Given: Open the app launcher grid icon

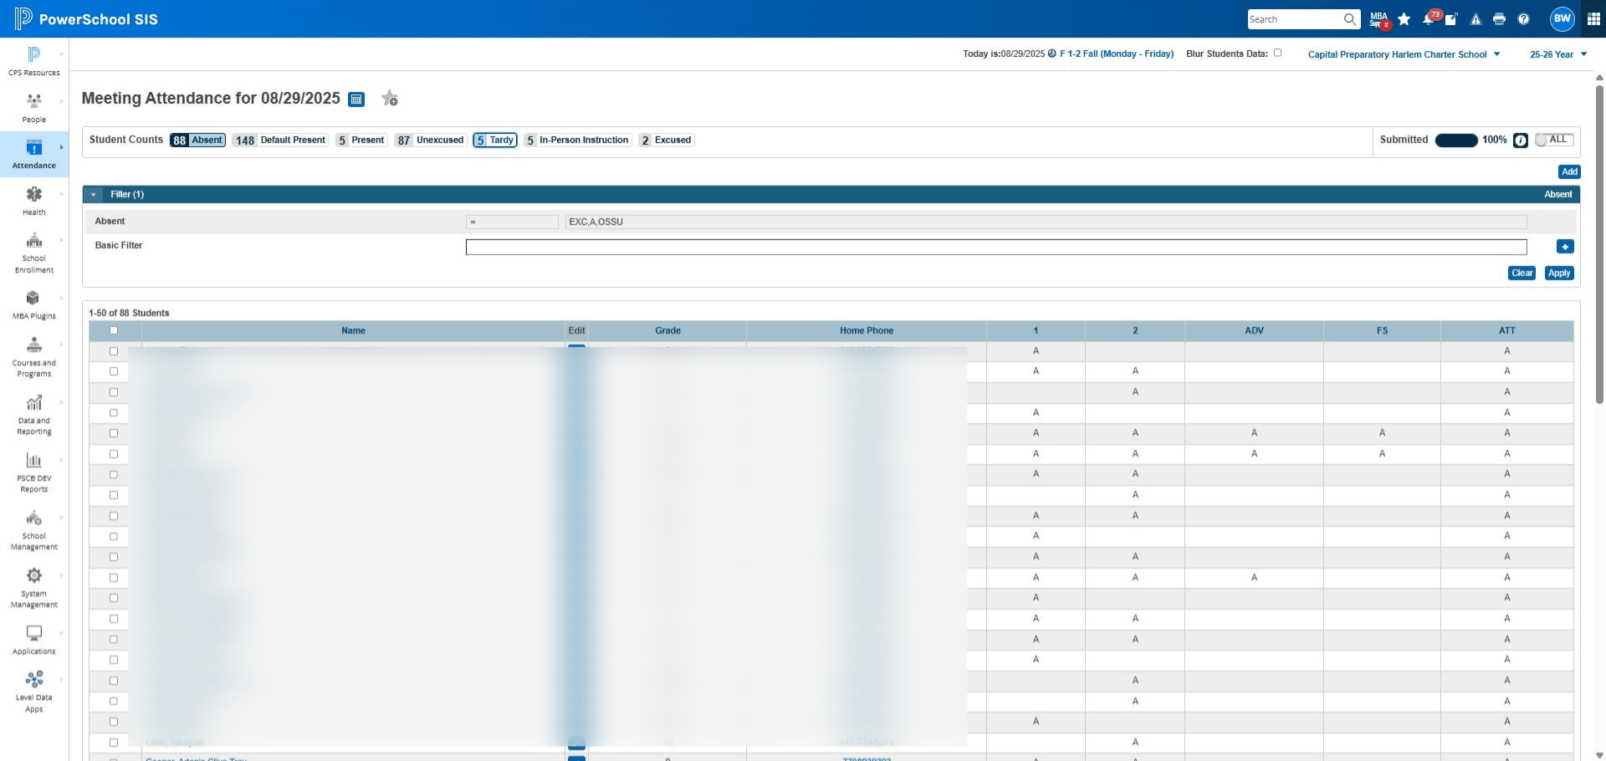Looking at the screenshot, I should coord(1593,19).
